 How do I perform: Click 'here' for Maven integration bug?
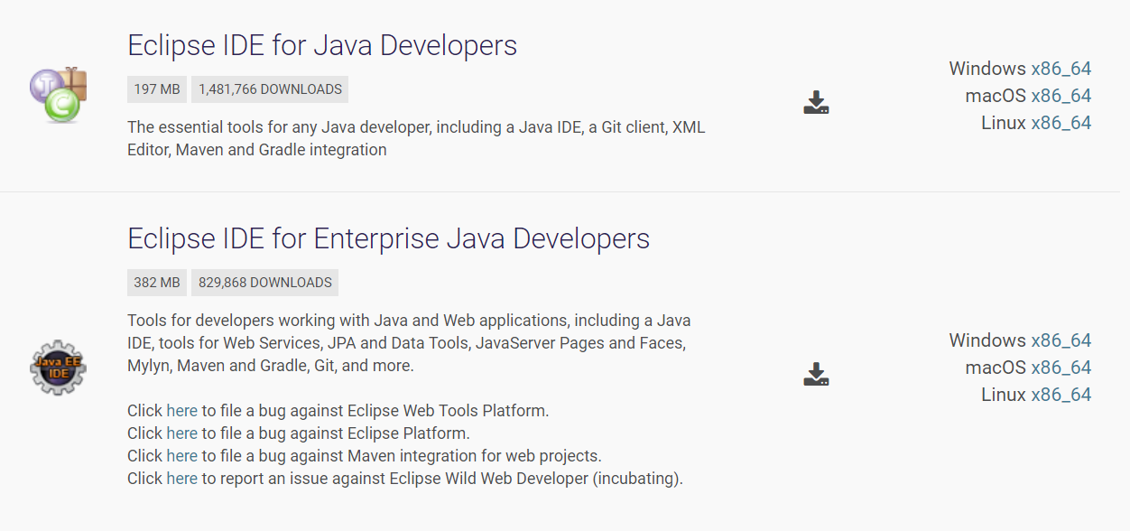(x=181, y=456)
